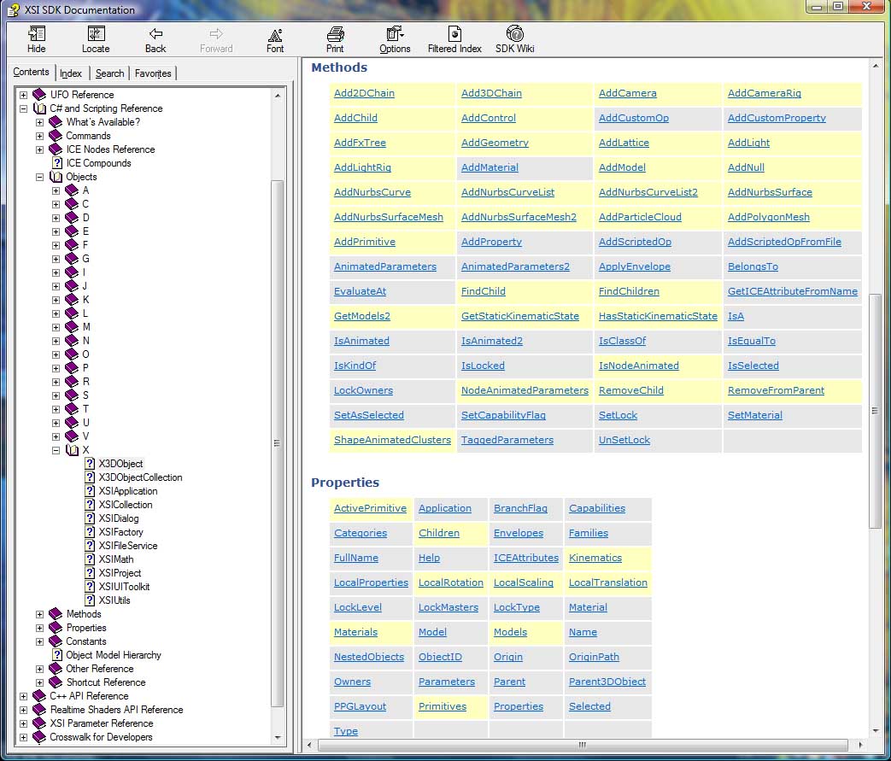Click the ICE Compounds page icon
This screenshot has width=891, height=761.
coord(57,163)
